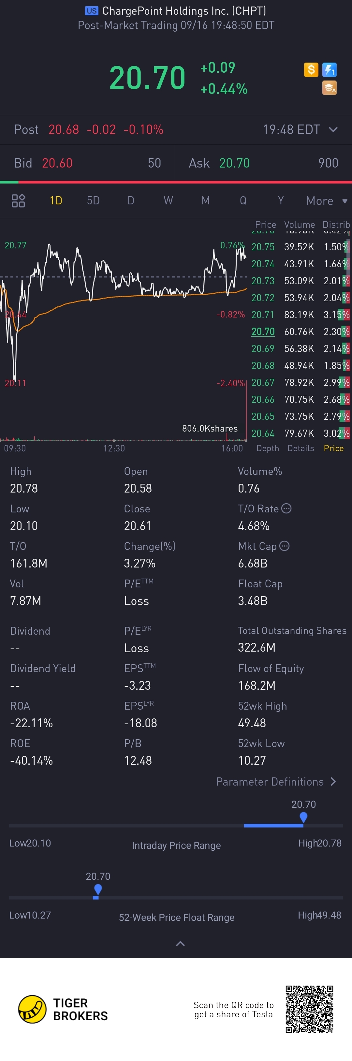352x1061 pixels.
Task: Tap the Bid 20.60 quote box
Action: click(x=87, y=163)
